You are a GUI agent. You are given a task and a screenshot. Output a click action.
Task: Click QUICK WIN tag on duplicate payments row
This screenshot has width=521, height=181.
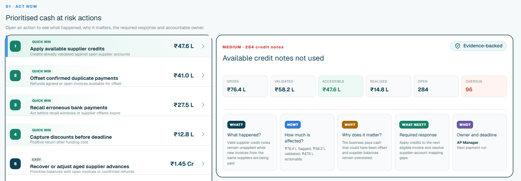pyautogui.click(x=41, y=71)
